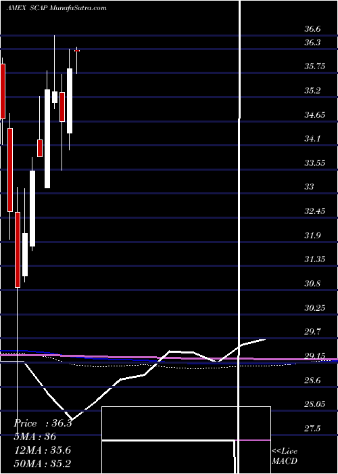338x474 pixels.
Task: Click the 28.6 price axis label
Action: tap(312, 381)
